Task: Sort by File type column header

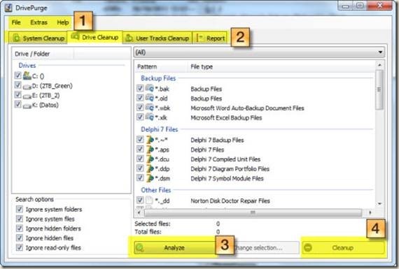Action: pos(281,66)
